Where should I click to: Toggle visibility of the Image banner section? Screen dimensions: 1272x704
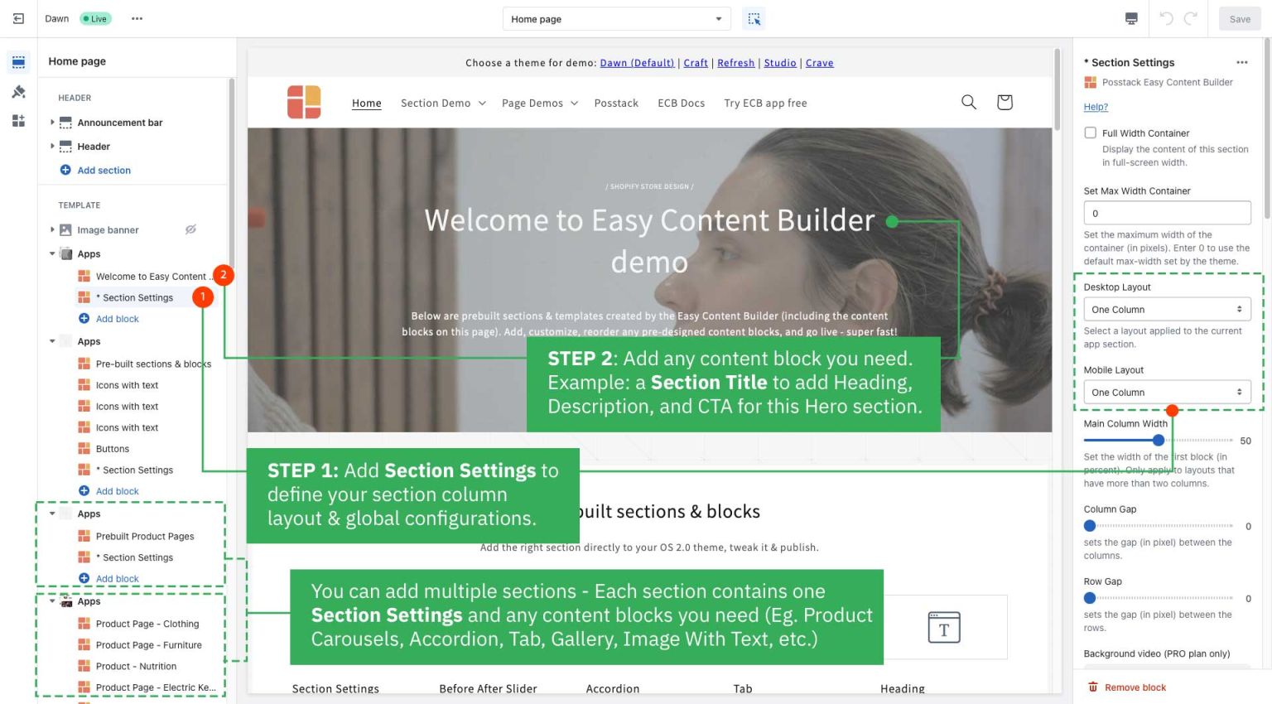pos(190,229)
